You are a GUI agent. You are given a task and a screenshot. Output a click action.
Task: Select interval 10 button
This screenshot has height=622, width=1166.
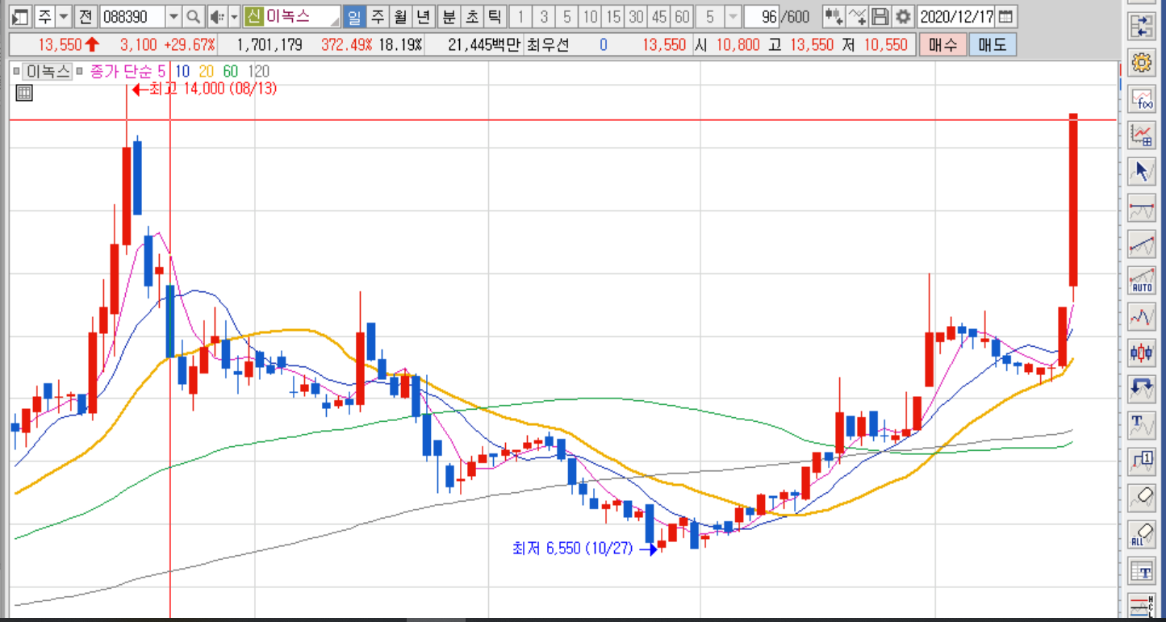click(591, 16)
